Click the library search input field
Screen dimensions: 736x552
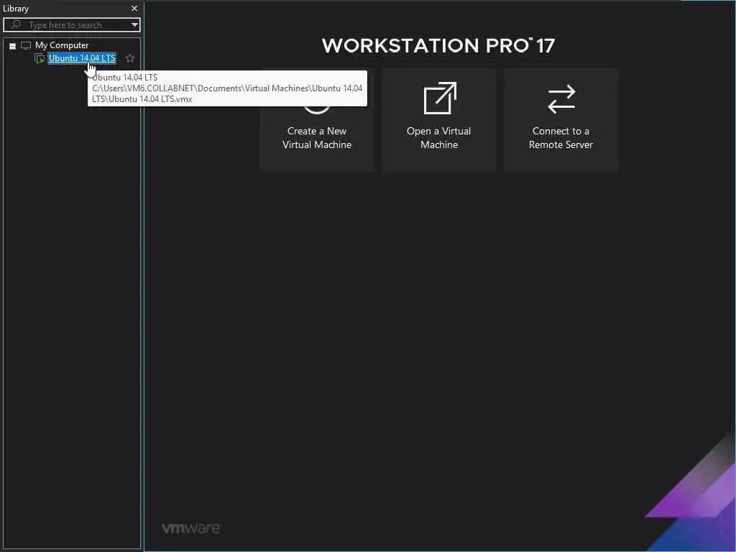click(71, 25)
